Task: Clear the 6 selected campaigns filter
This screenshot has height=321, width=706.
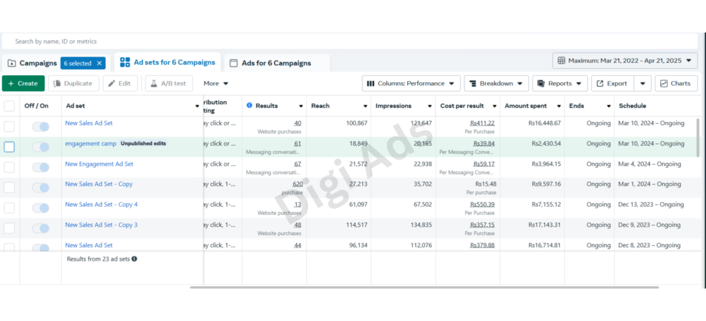Action: click(x=99, y=63)
